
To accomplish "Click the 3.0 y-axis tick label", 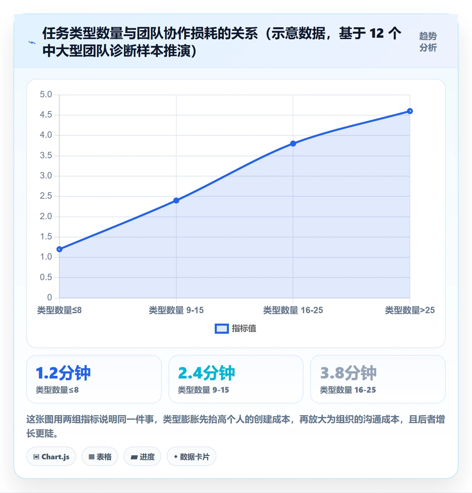I will (x=46, y=176).
